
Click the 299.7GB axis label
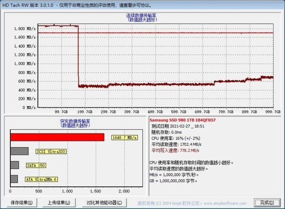(x=108, y=112)
